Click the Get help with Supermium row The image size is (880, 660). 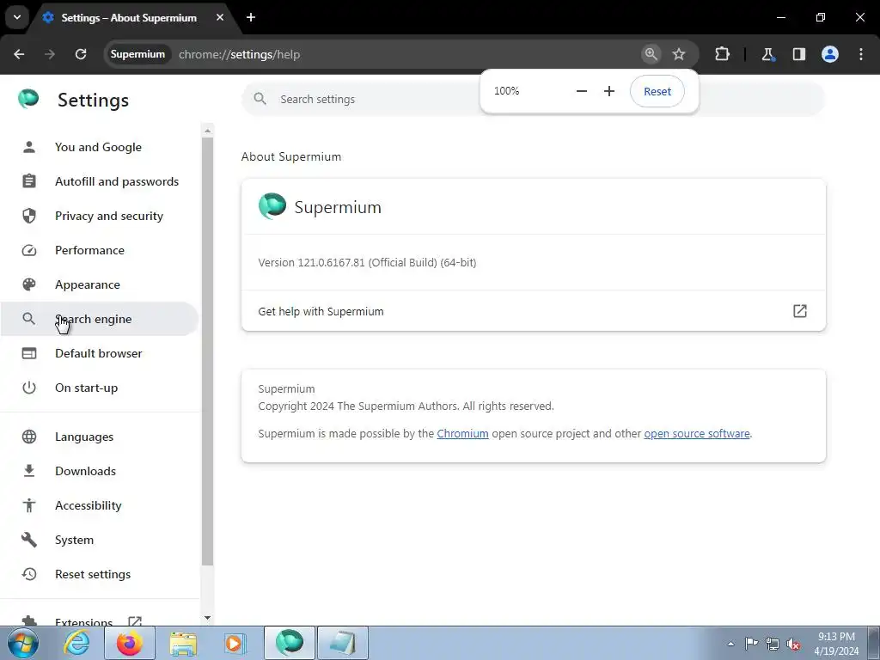(533, 311)
